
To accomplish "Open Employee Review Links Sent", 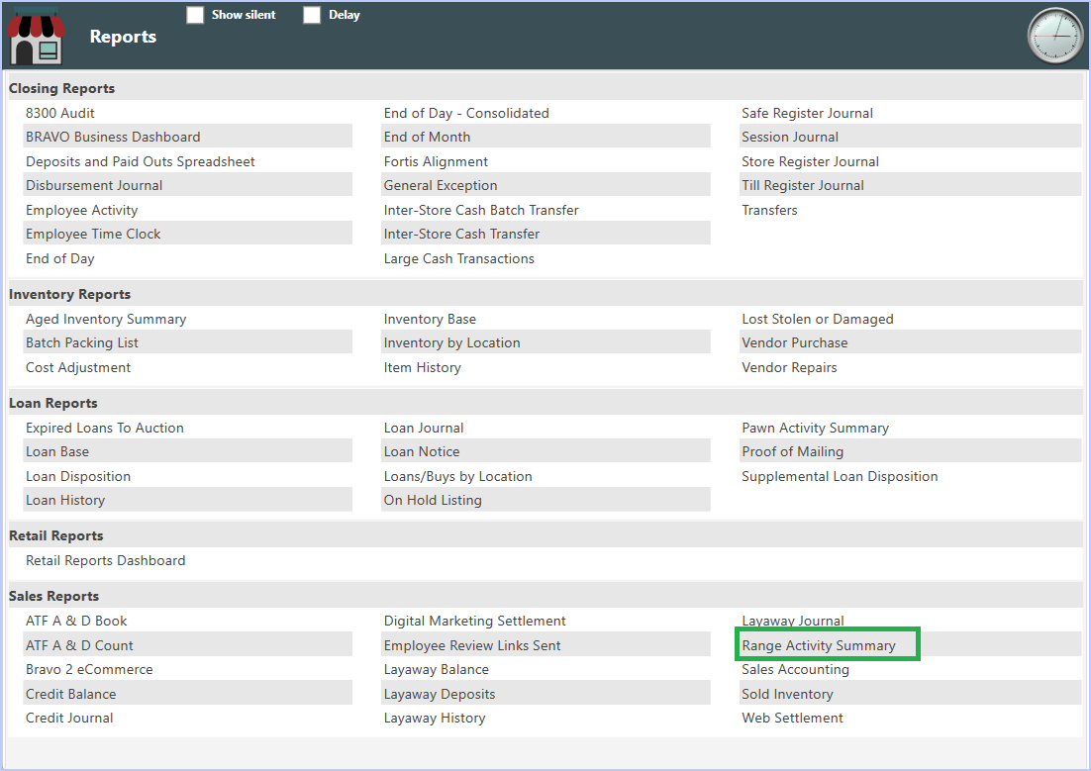I will point(472,645).
